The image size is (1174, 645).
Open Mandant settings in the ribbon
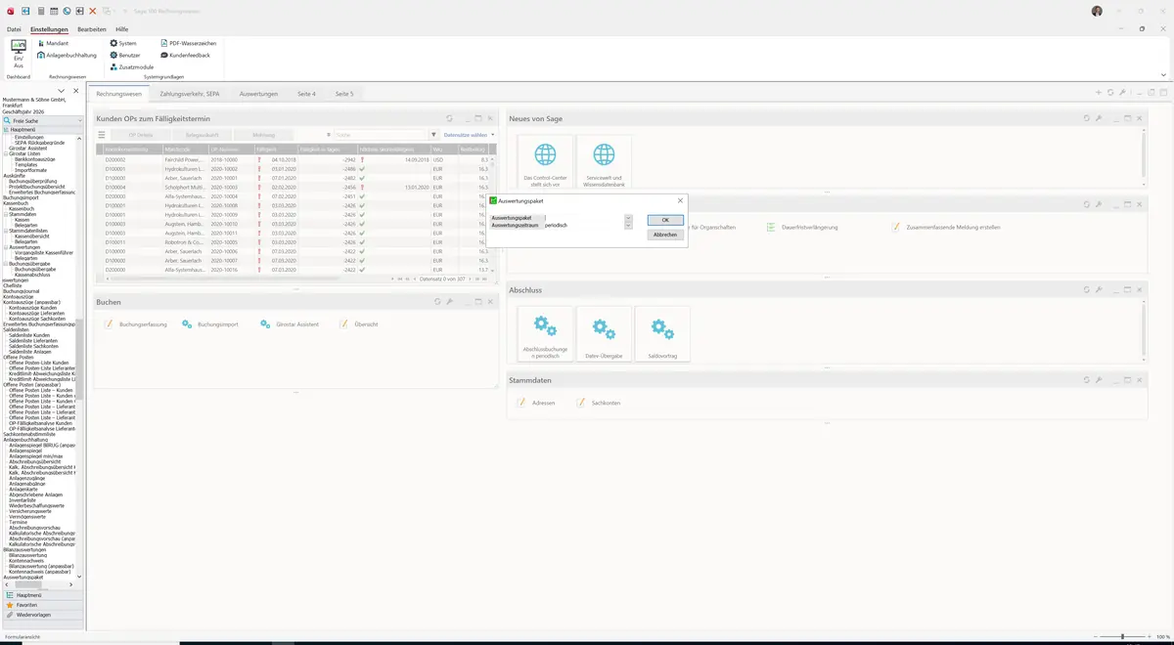pyautogui.click(x=54, y=43)
